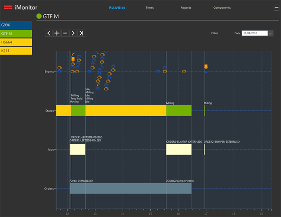Image resolution: width=281 pixels, height=217 pixels.
Task: Click the date field showing 11/04/2016
Action: click(255, 33)
